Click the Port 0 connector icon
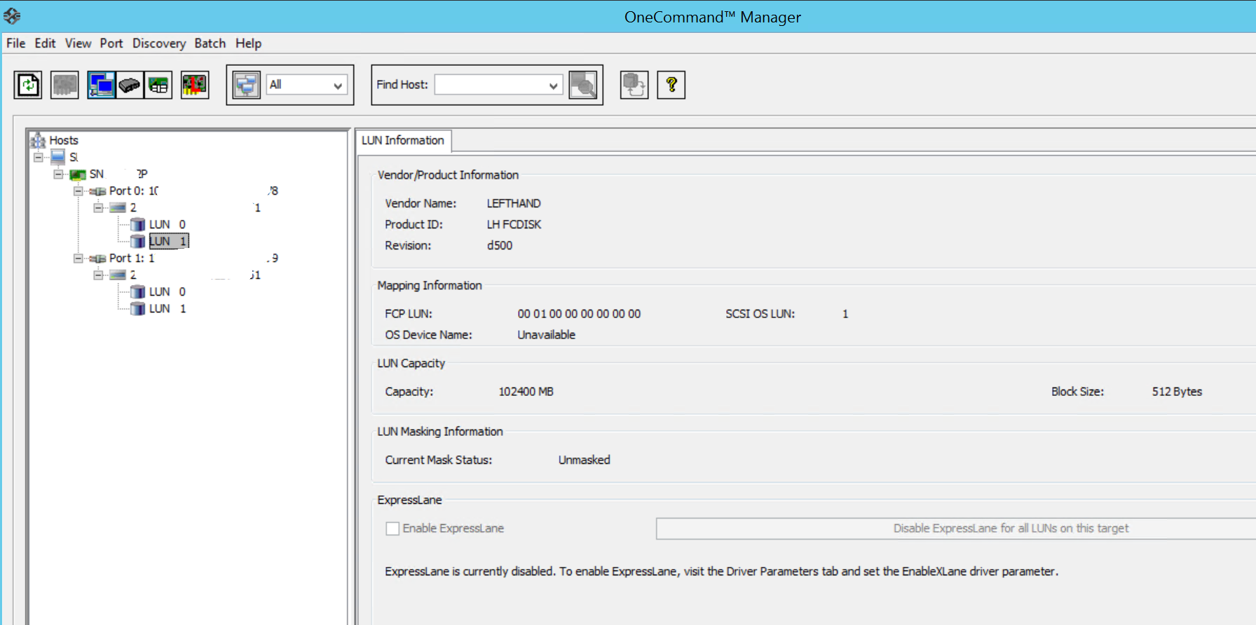The width and height of the screenshot is (1256, 625). click(97, 191)
